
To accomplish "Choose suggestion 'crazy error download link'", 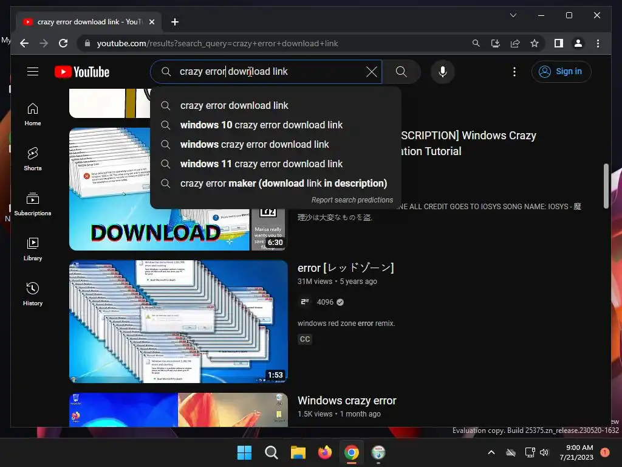I will pos(276,106).
